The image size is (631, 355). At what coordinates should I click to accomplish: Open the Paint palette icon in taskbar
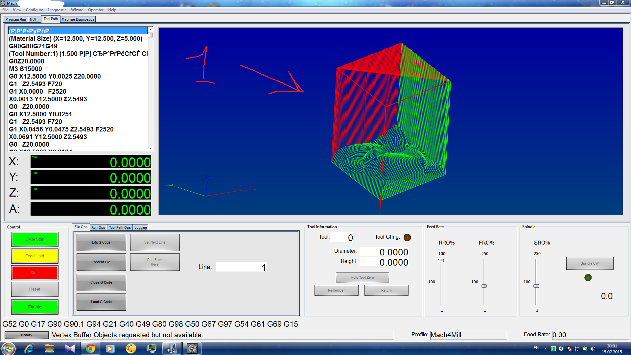[131, 348]
